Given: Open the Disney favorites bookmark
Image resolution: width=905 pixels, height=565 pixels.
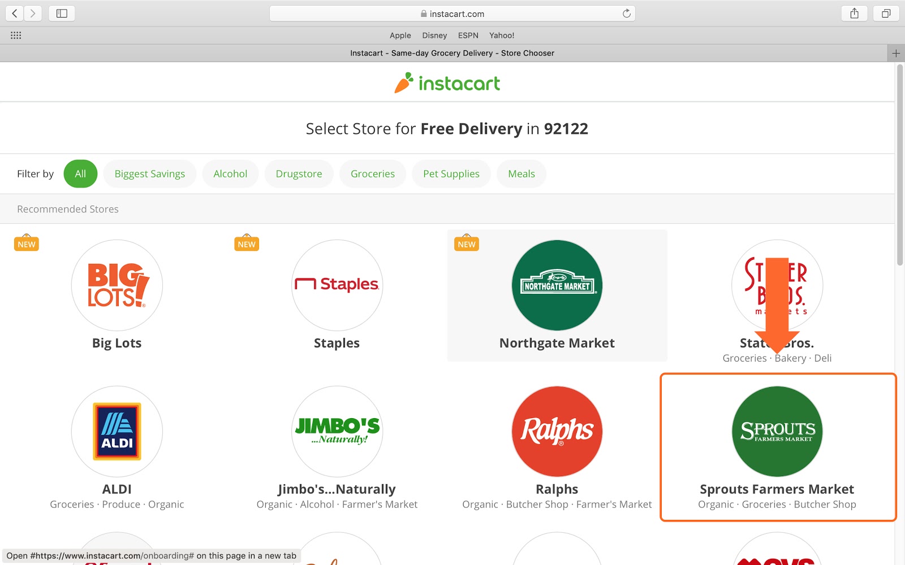Looking at the screenshot, I should (434, 35).
